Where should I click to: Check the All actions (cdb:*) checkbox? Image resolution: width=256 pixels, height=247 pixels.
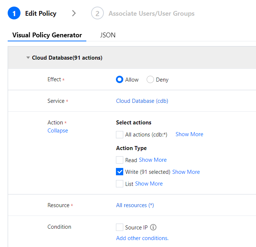pos(120,134)
